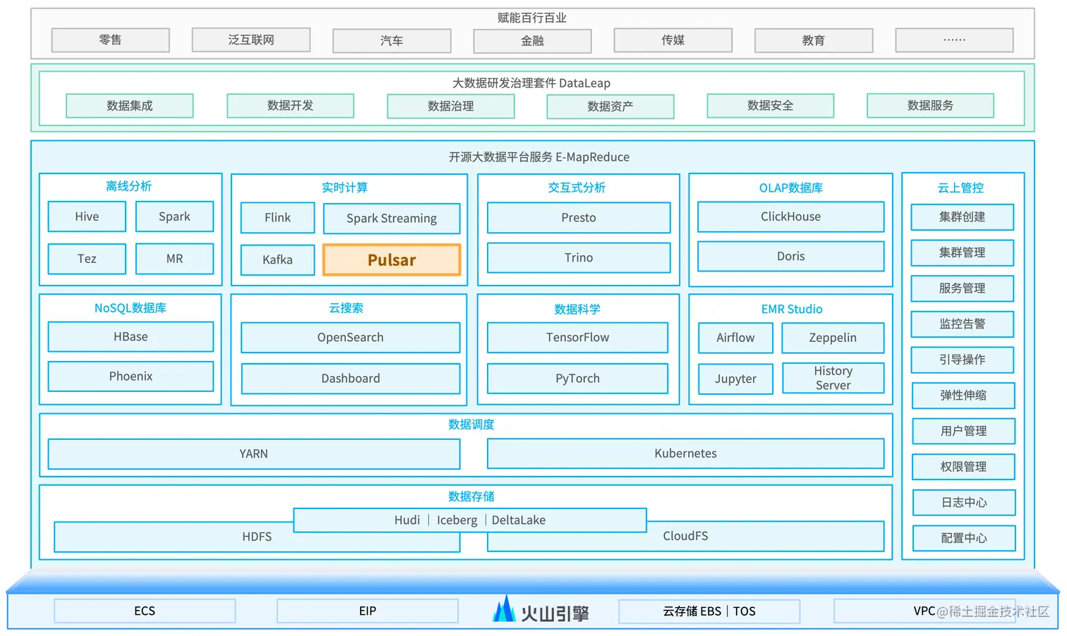This screenshot has height=636, width=1067.
Task: Select the 教育 industry box
Action: pyautogui.click(x=814, y=41)
